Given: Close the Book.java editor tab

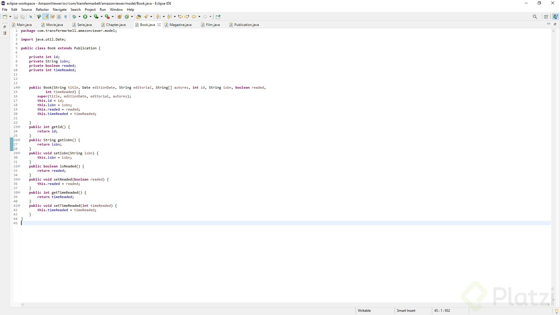Looking at the screenshot, I should [159, 25].
